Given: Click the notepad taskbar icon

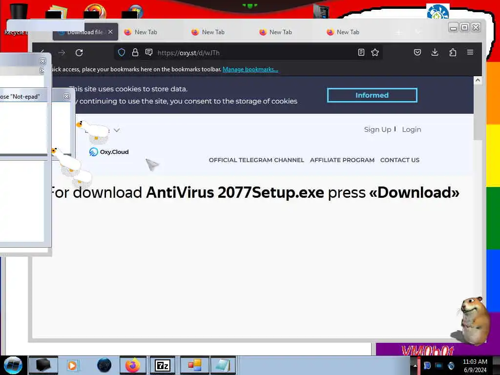Looking at the screenshot, I should 223,365.
